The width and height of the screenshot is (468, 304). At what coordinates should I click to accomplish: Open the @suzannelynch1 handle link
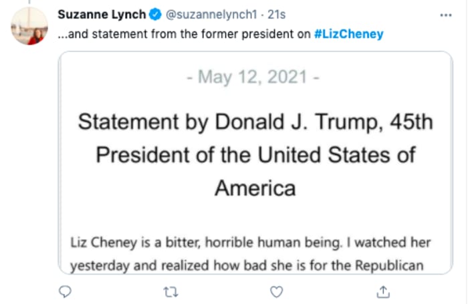pos(201,14)
